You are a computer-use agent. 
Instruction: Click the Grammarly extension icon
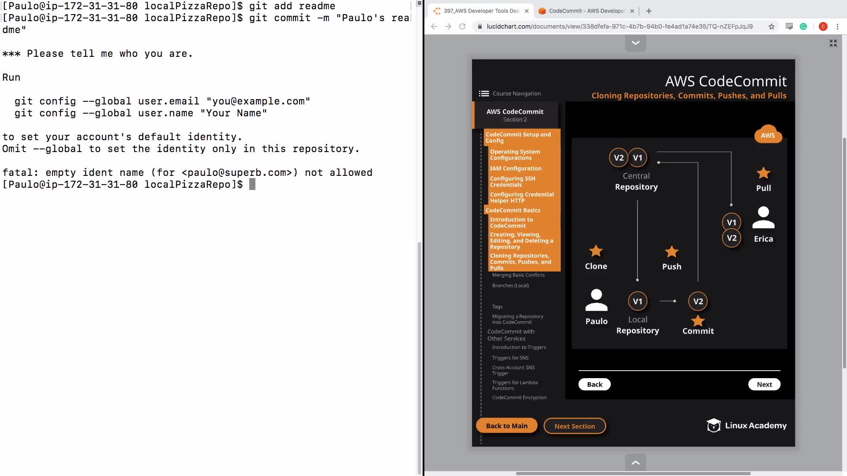(803, 26)
